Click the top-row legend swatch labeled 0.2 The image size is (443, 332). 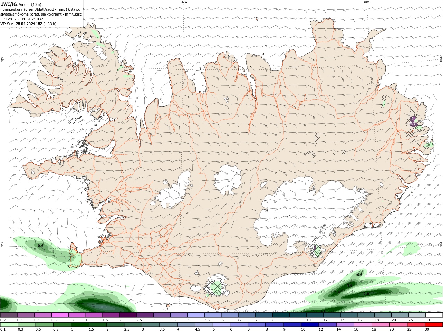tap(9, 315)
